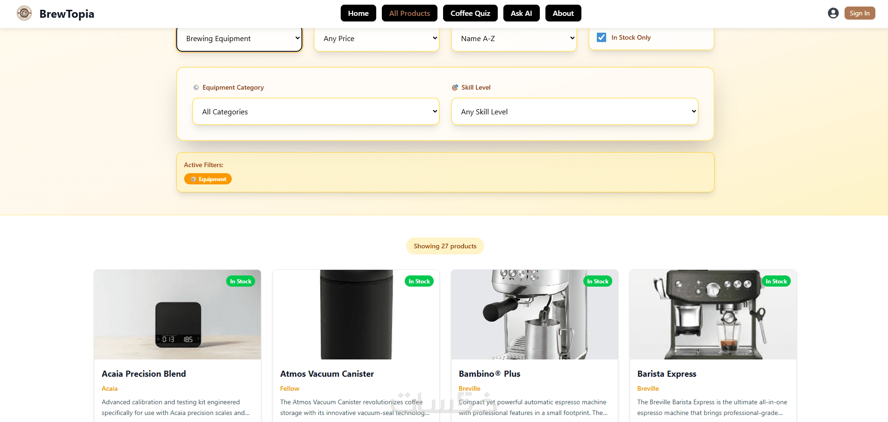
Task: Click the Sign In button
Action: (x=860, y=13)
